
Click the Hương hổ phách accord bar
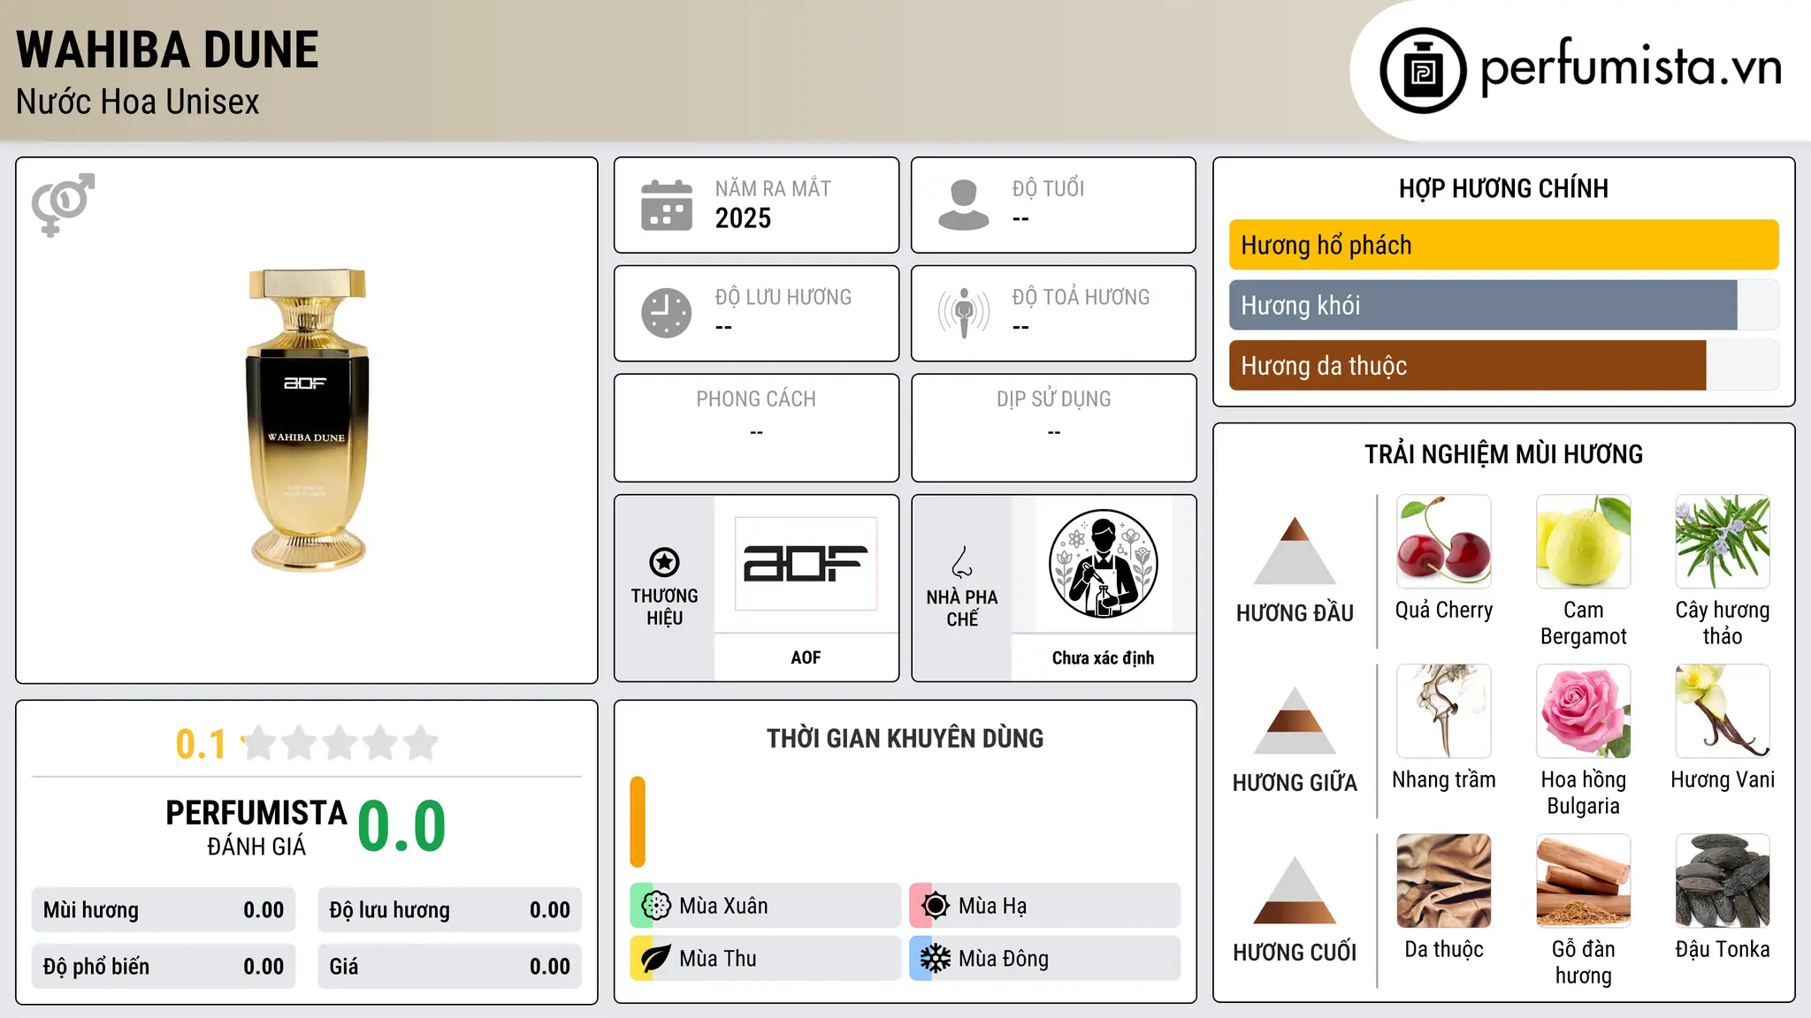[1503, 245]
